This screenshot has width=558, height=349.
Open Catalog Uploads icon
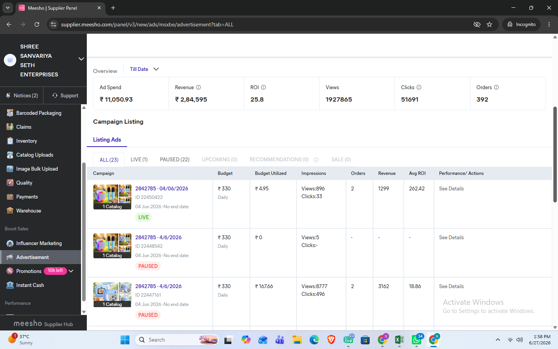coord(10,155)
